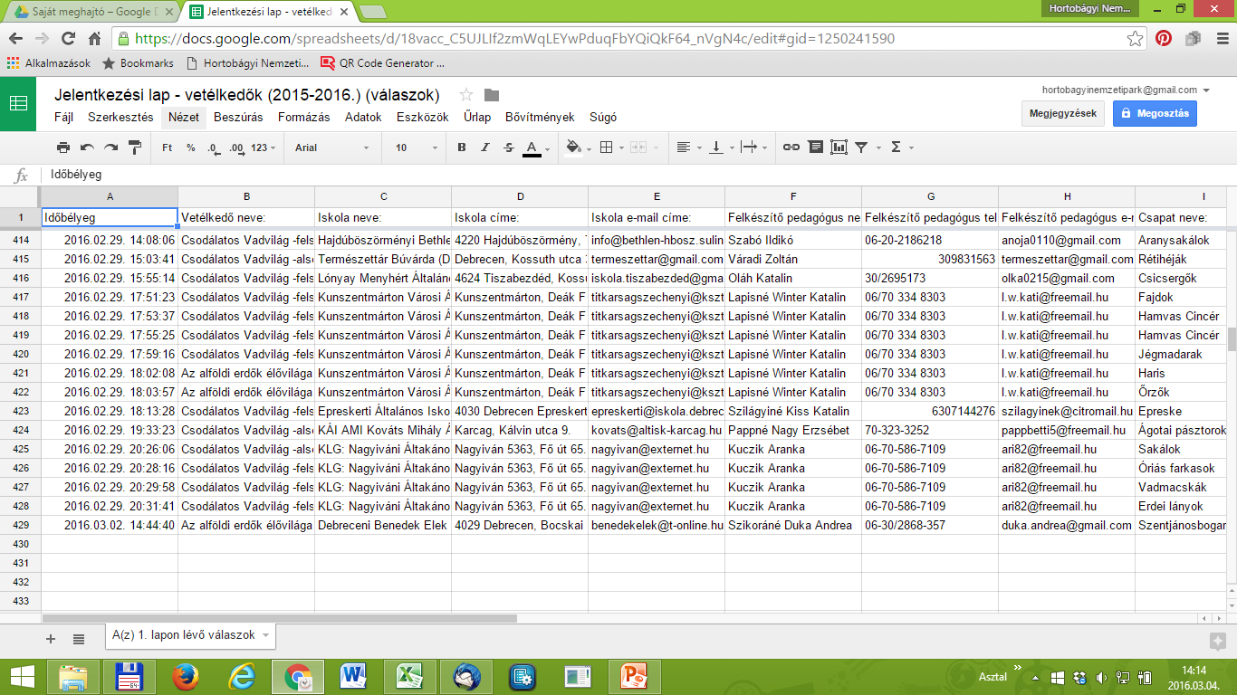The image size is (1237, 695).
Task: Select the Paint format tool
Action: (x=135, y=148)
